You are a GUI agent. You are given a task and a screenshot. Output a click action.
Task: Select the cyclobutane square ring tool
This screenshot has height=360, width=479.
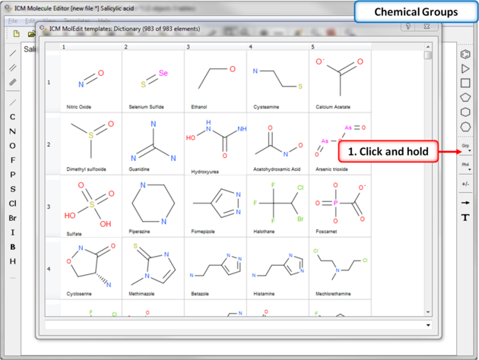pos(465,84)
